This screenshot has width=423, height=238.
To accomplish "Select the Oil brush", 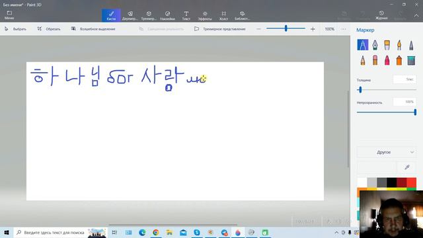I will coord(387,45).
